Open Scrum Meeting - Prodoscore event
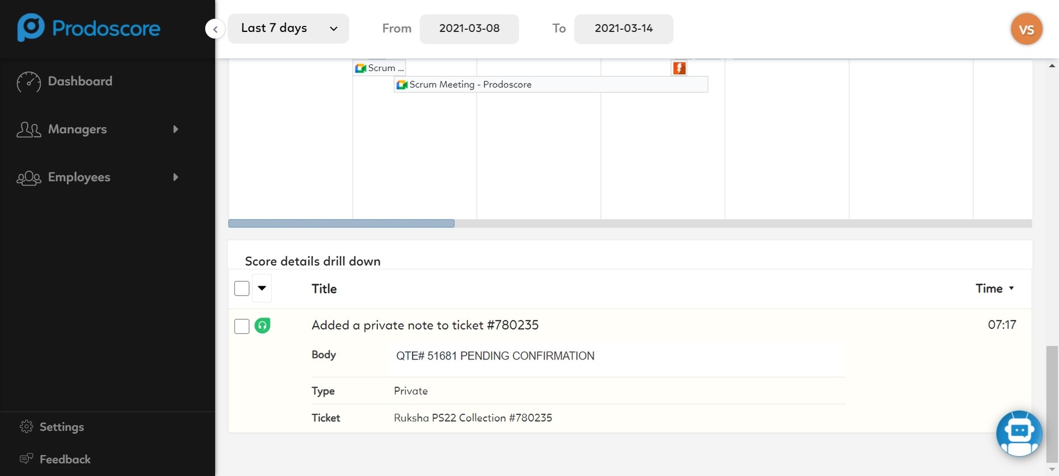The width and height of the screenshot is (1059, 476). point(551,85)
